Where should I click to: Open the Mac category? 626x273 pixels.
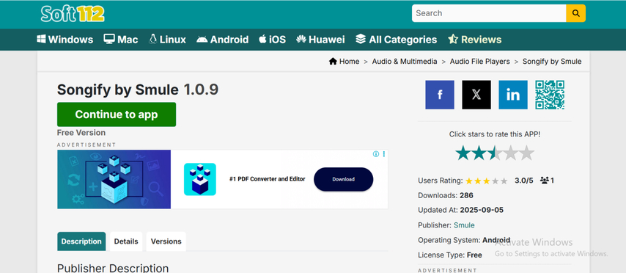tap(121, 40)
